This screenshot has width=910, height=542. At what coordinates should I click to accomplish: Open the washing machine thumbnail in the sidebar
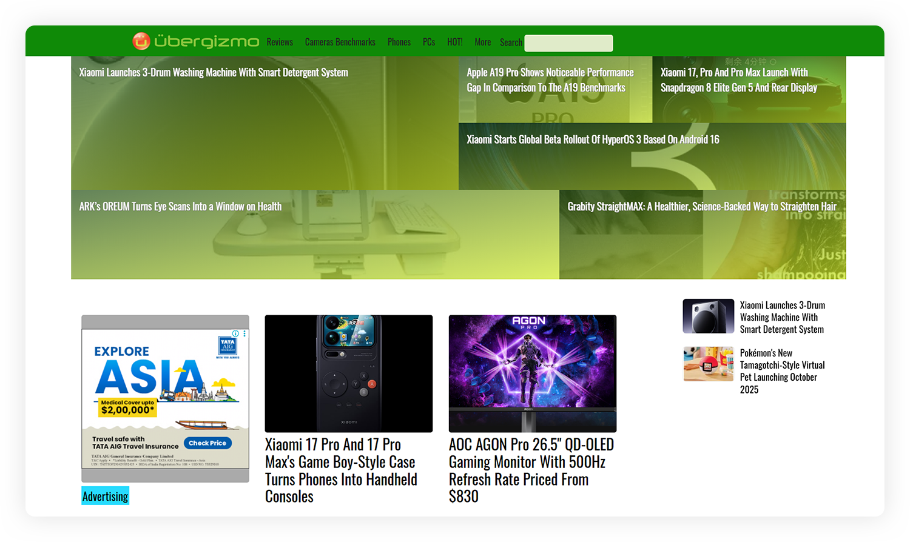pyautogui.click(x=708, y=316)
